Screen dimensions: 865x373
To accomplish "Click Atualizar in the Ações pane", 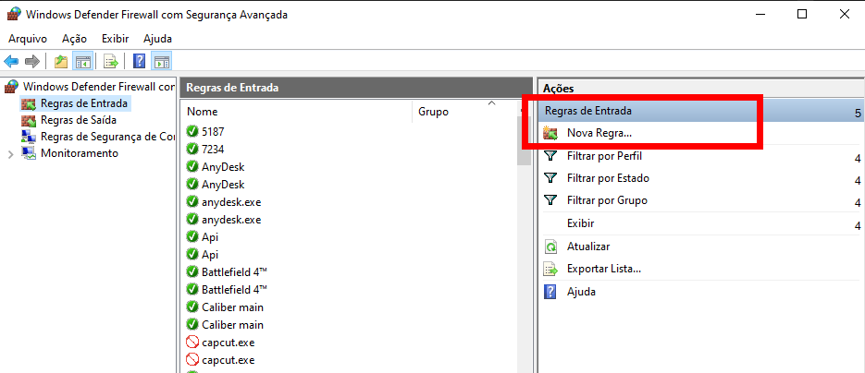I will 588,247.
